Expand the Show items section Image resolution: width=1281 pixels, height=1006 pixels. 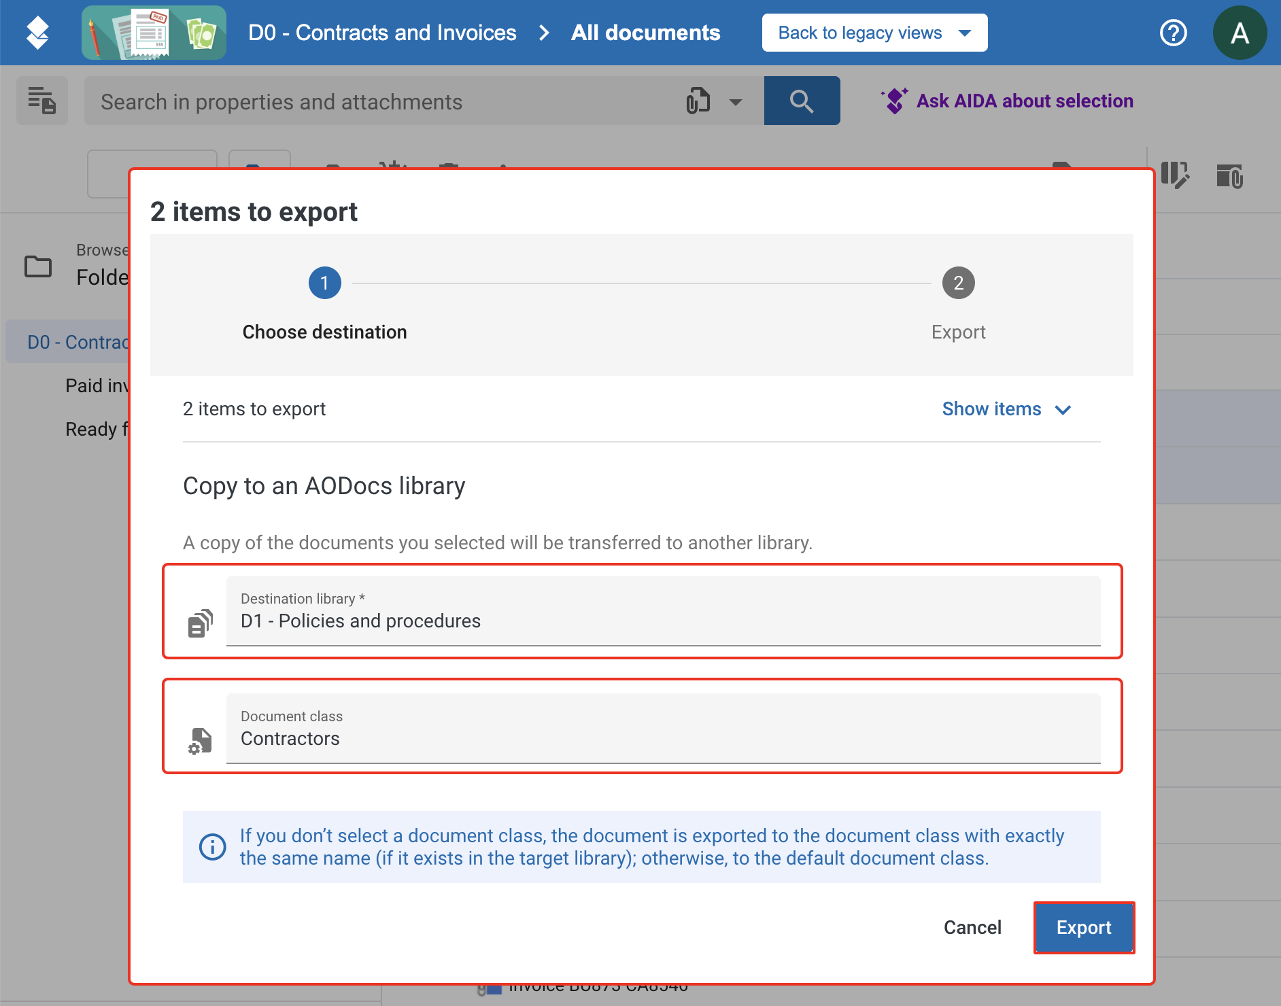1006,409
